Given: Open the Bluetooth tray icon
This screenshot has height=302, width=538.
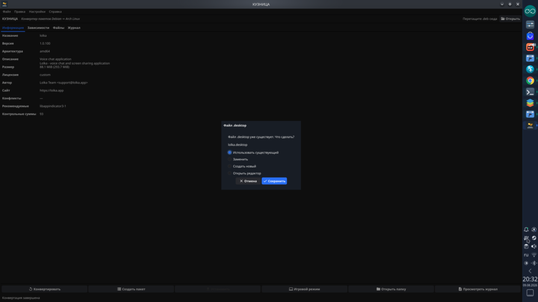Looking at the screenshot, I should [x=534, y=263].
